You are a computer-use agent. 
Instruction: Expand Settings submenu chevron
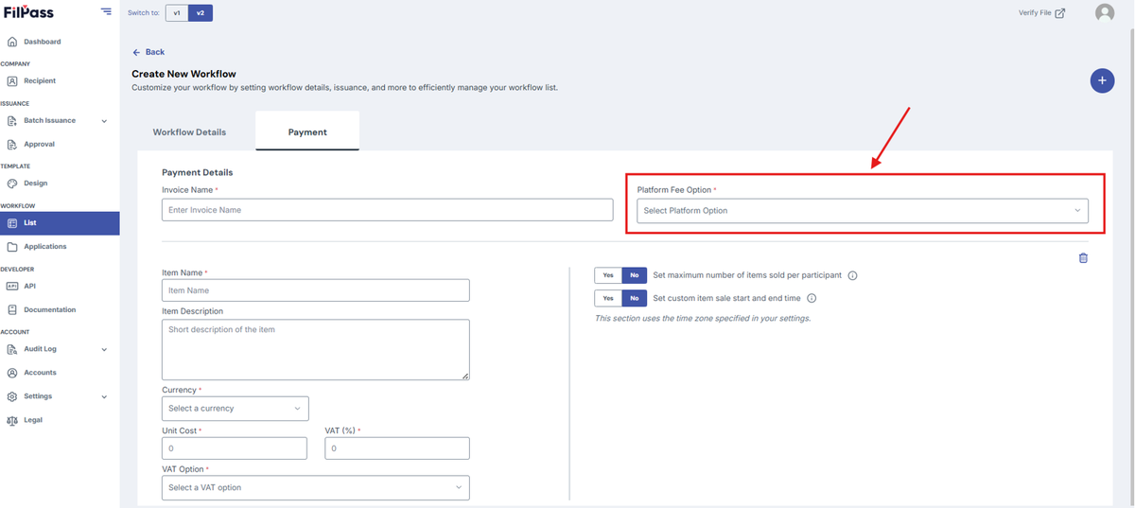[104, 396]
